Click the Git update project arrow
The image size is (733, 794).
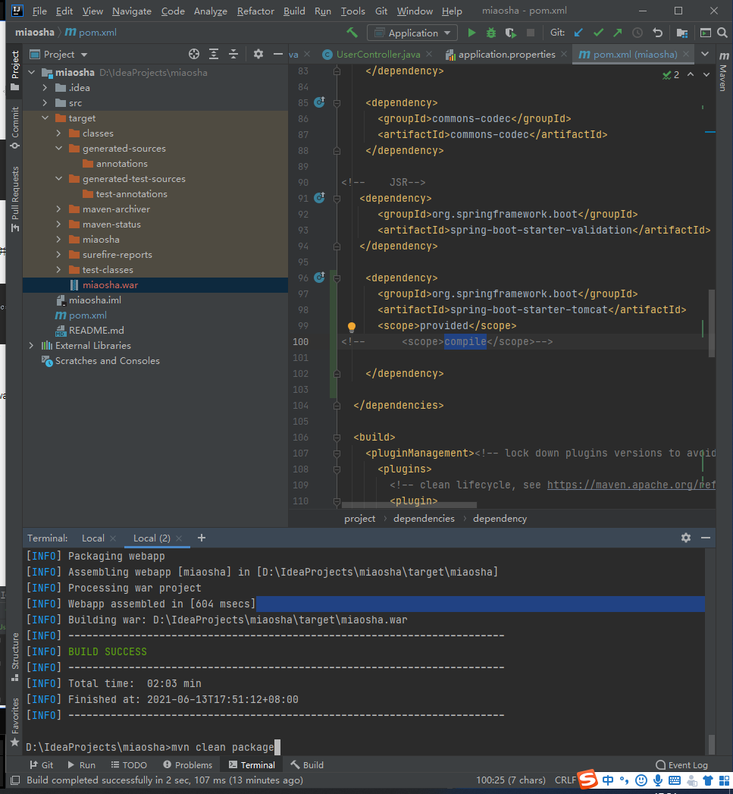point(579,33)
